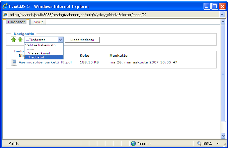Click the page icon in the address bar

5,15
